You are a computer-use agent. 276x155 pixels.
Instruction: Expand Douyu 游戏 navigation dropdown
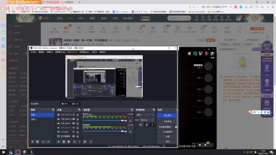[x=104, y=18]
